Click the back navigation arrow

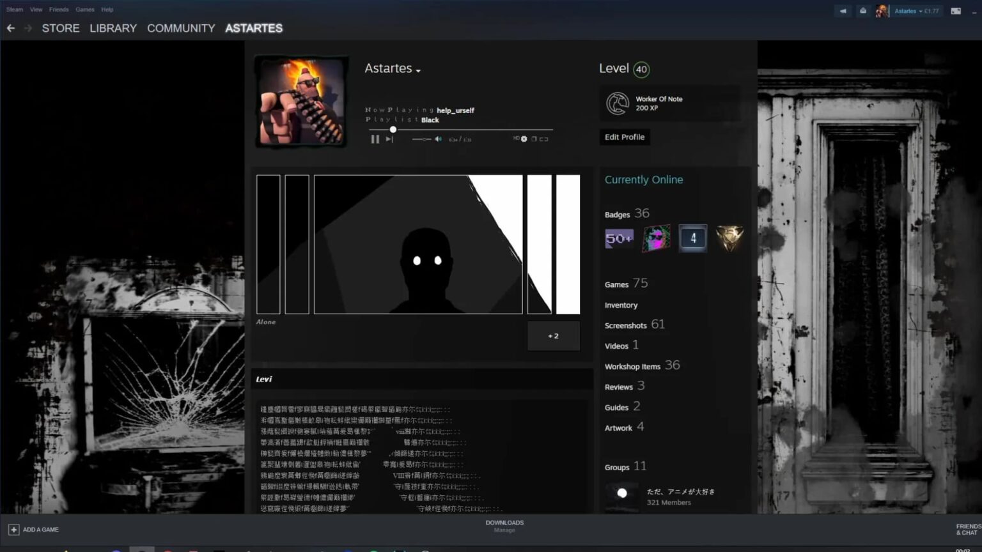10,27
